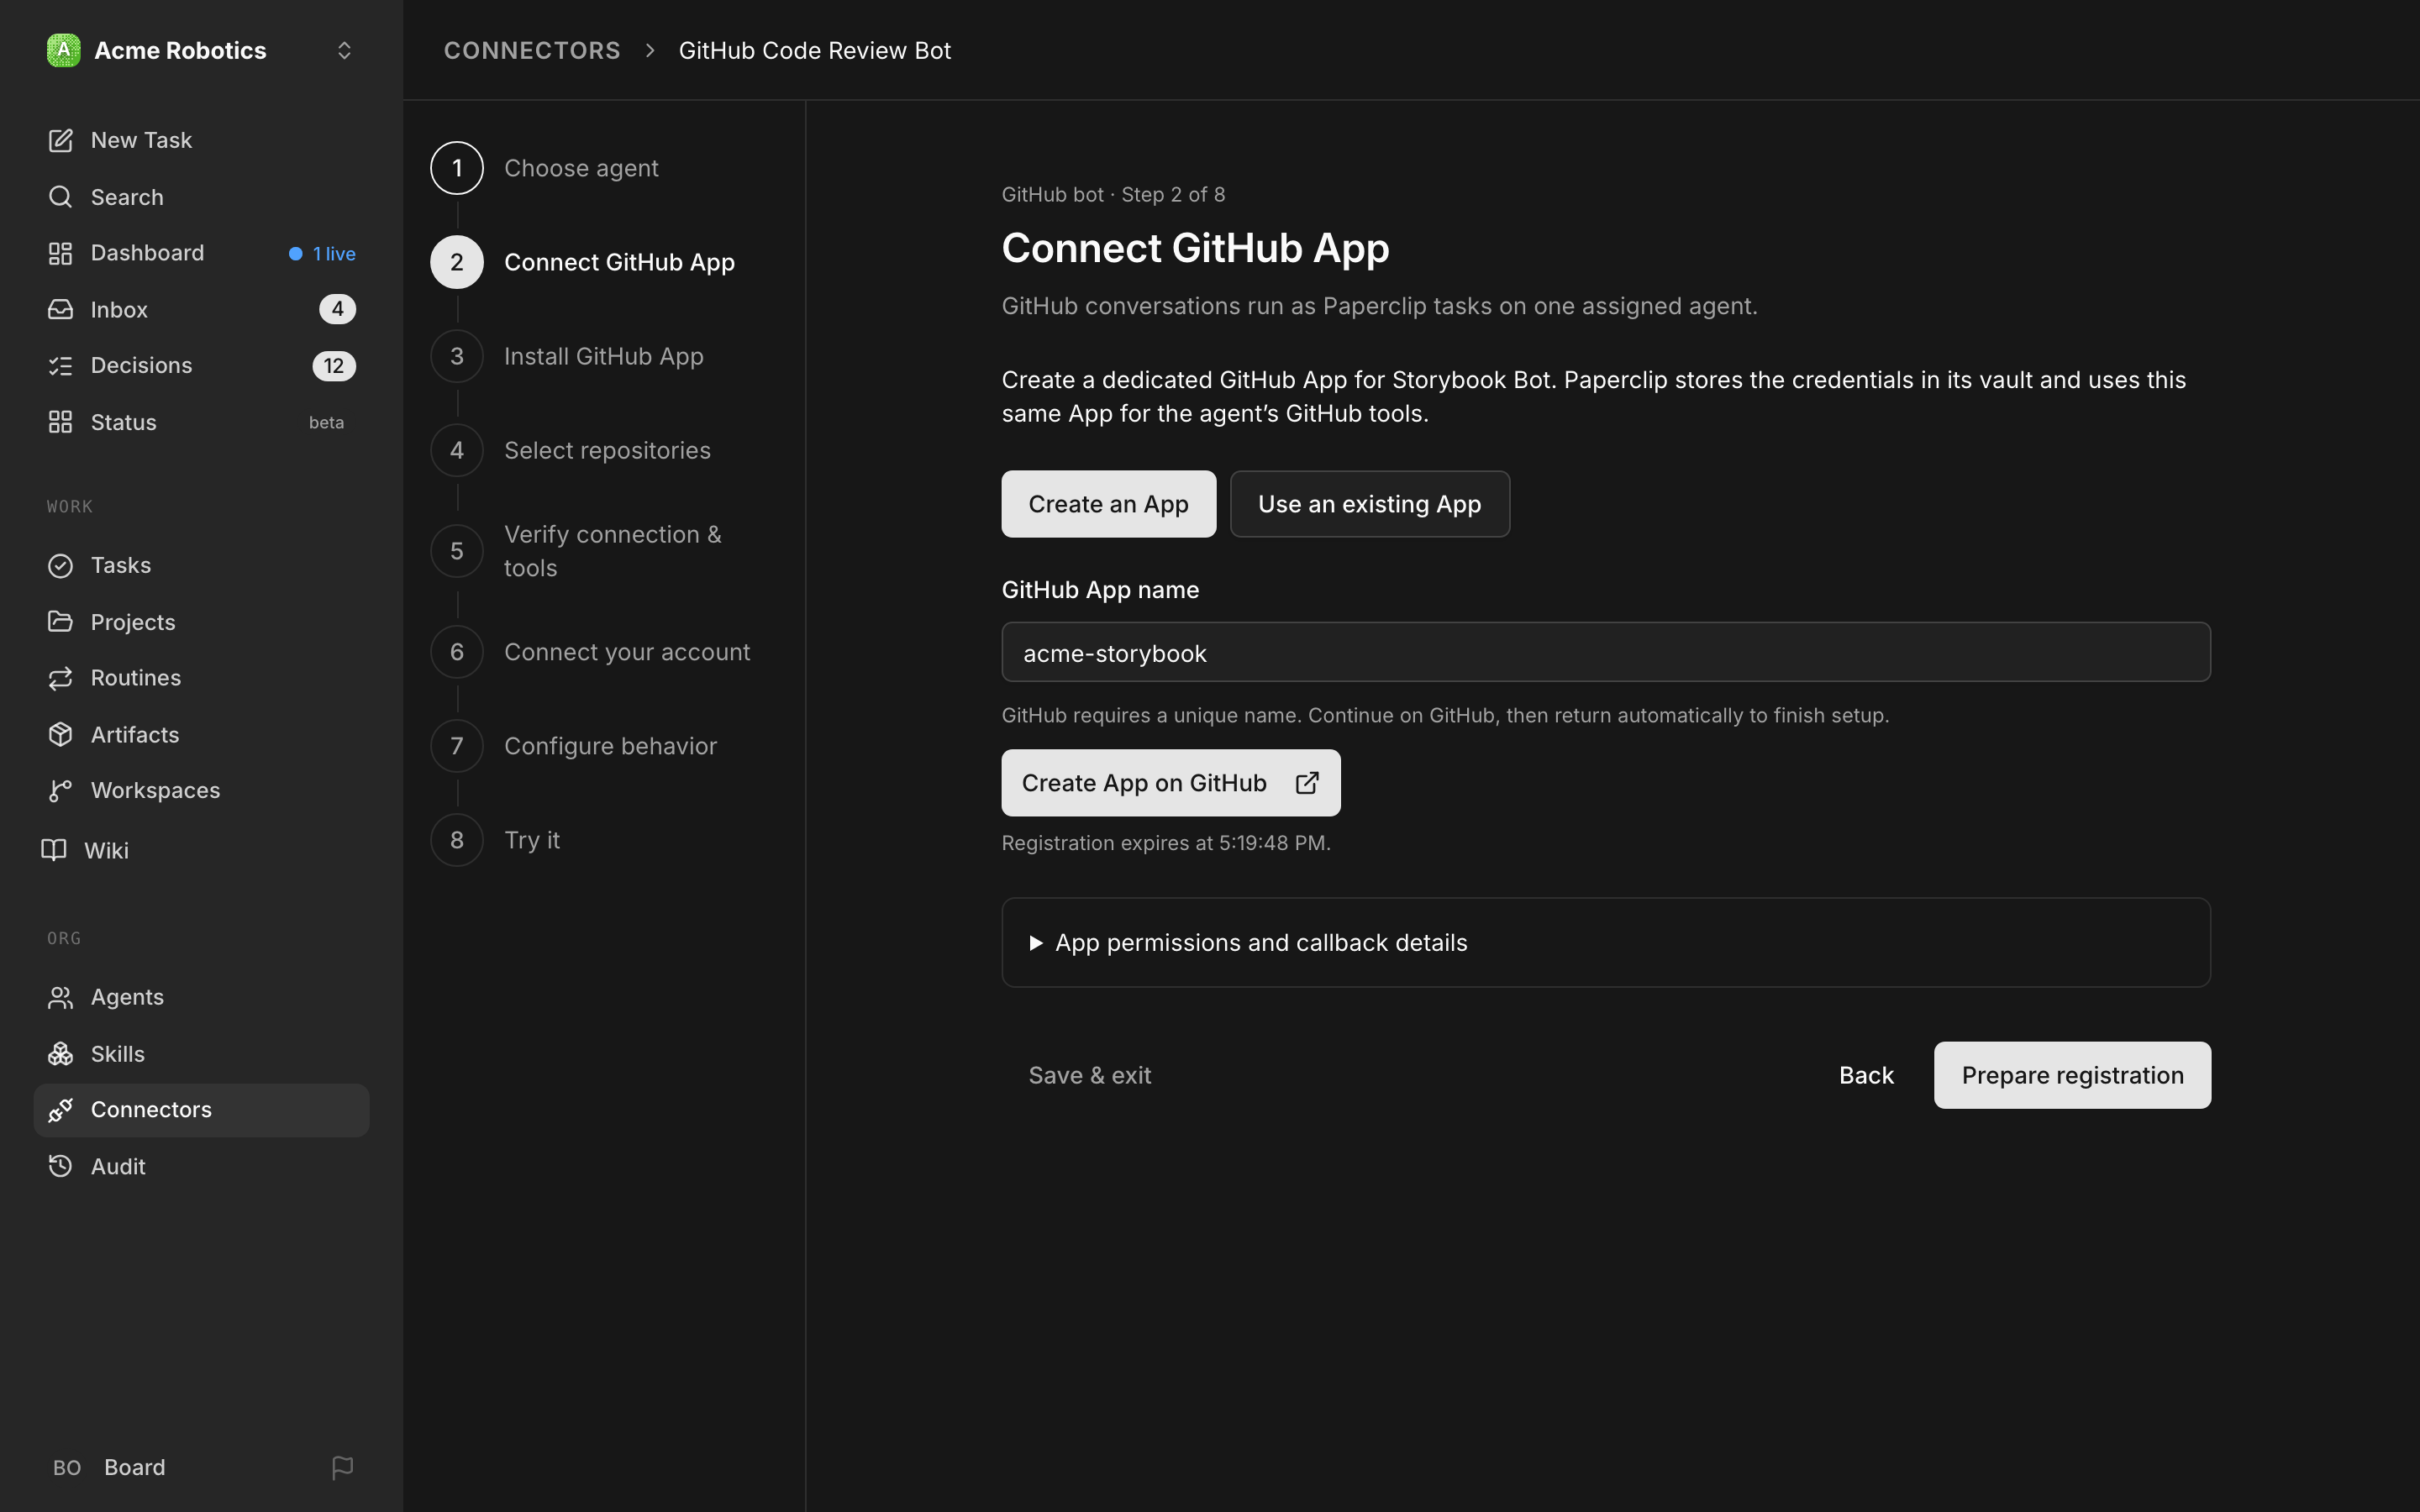The height and width of the screenshot is (1512, 2420).
Task: Click the Skills cubes icon
Action: [60, 1054]
